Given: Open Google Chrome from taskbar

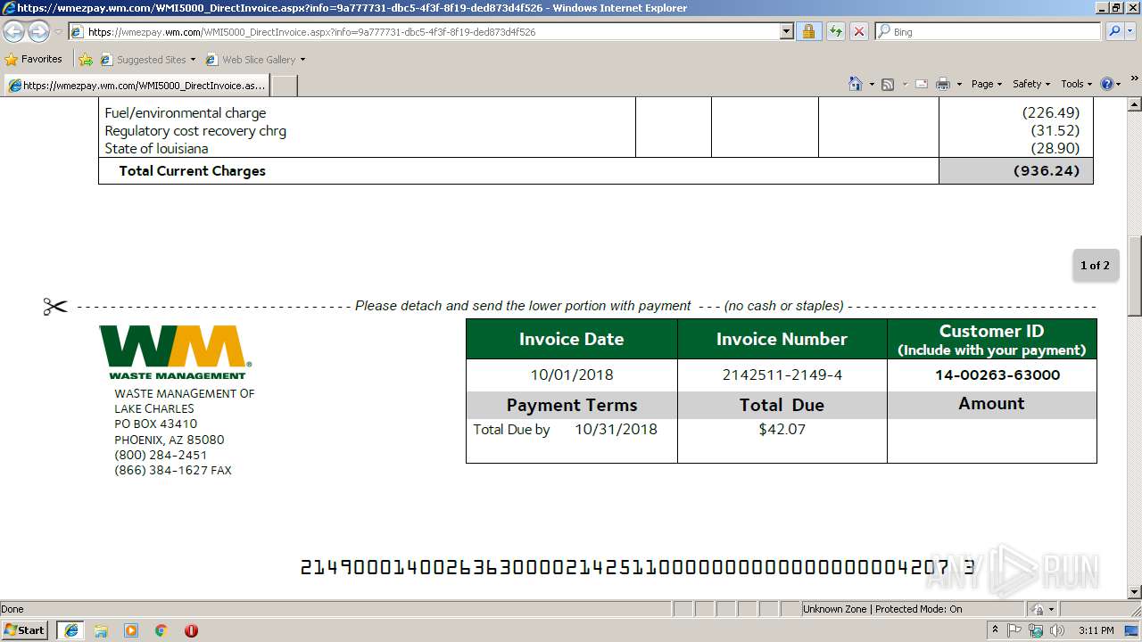Looking at the screenshot, I should (161, 630).
